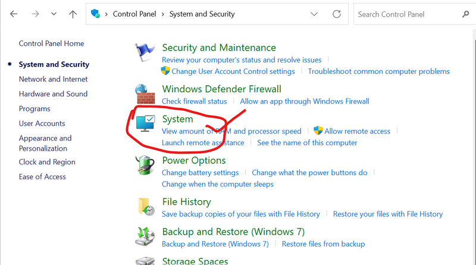476x265 pixels.
Task: Go up one folder level
Action: (73, 14)
